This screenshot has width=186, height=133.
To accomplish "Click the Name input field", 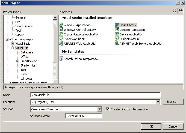I will [95, 95].
